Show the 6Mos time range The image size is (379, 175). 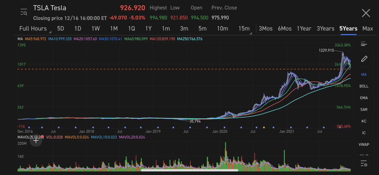285,28
